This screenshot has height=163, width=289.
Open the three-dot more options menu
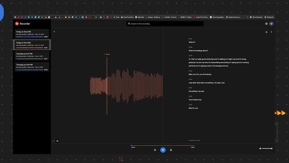pos(271,32)
